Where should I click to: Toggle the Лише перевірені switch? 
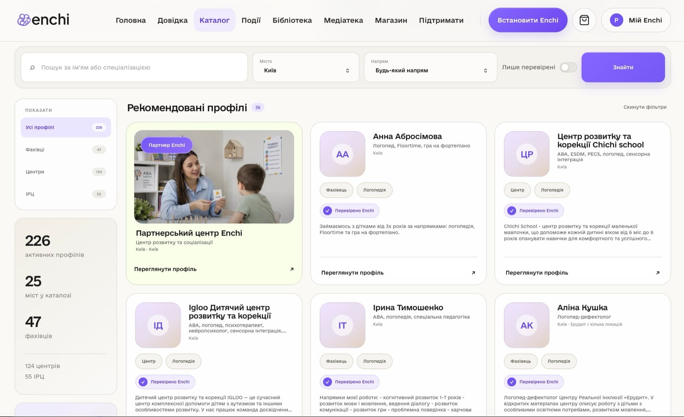coord(568,67)
